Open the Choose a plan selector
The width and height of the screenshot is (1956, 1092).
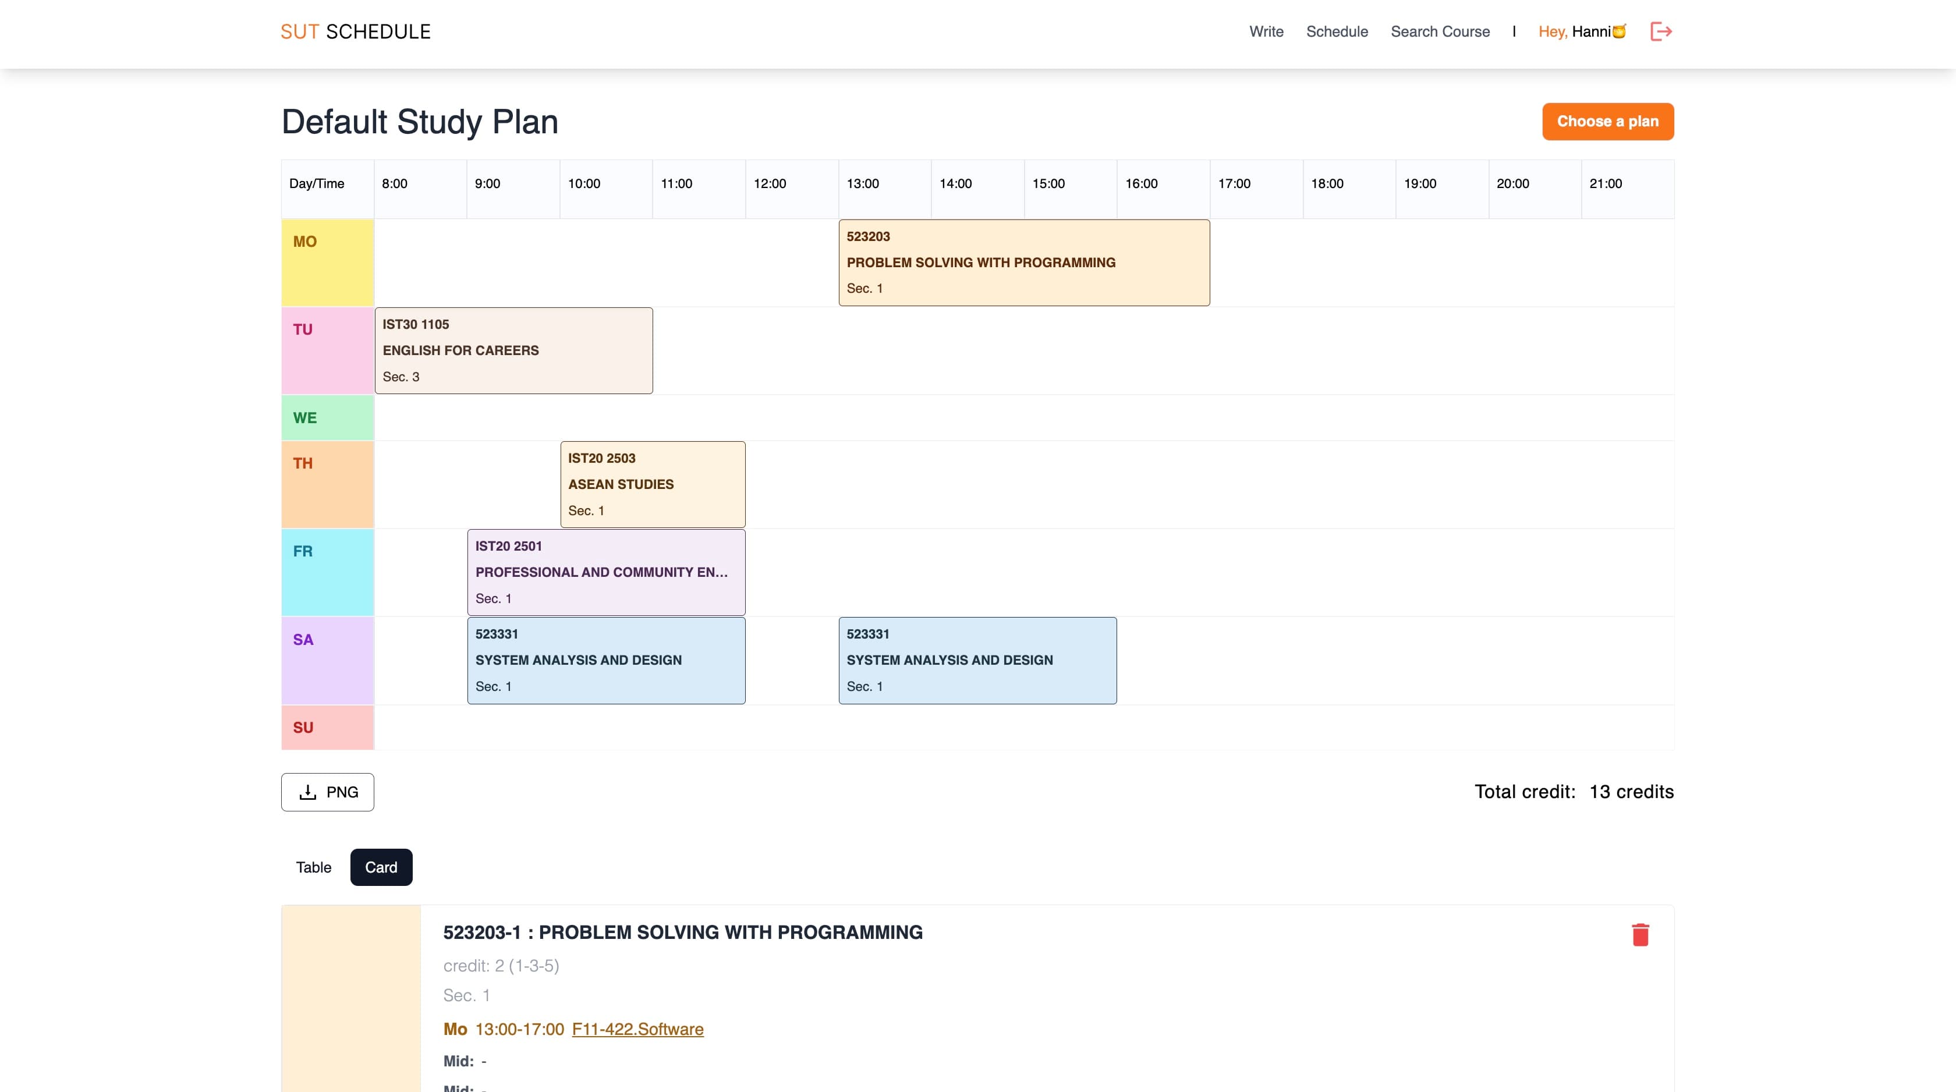pyautogui.click(x=1607, y=122)
